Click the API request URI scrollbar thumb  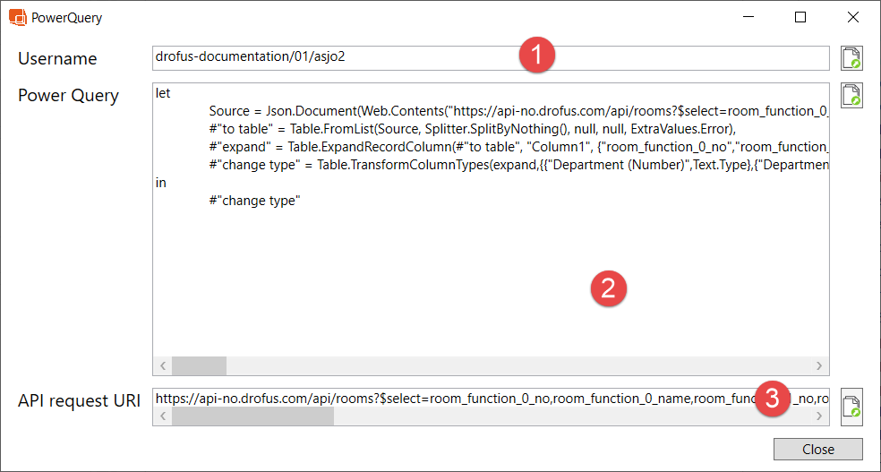pyautogui.click(x=252, y=416)
